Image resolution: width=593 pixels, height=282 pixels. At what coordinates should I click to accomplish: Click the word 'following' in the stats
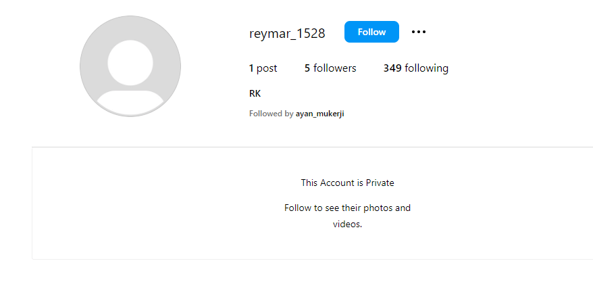coord(427,68)
